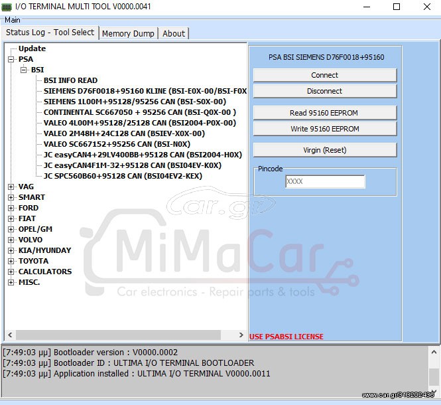This screenshot has width=441, height=405.
Task: Expand the FORD node
Action: click(11, 208)
